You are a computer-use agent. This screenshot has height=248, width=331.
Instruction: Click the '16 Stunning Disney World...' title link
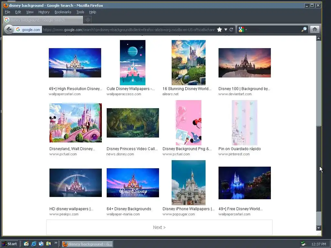click(187, 89)
